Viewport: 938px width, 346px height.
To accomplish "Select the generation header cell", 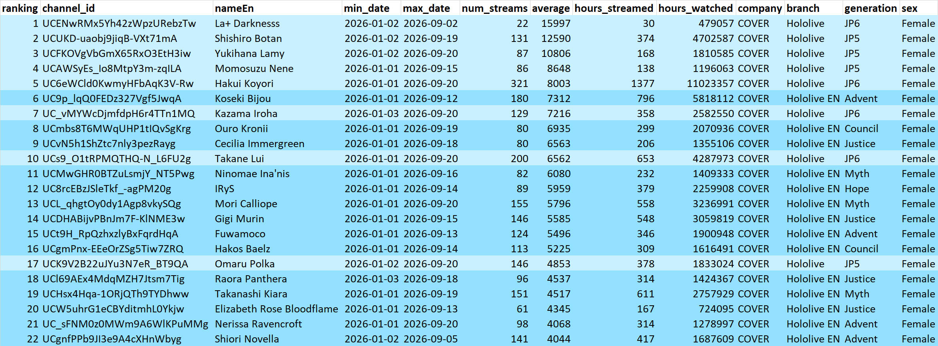I will point(871,8).
